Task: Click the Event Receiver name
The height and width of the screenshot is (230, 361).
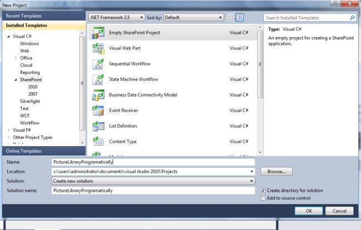Action: [123, 111]
